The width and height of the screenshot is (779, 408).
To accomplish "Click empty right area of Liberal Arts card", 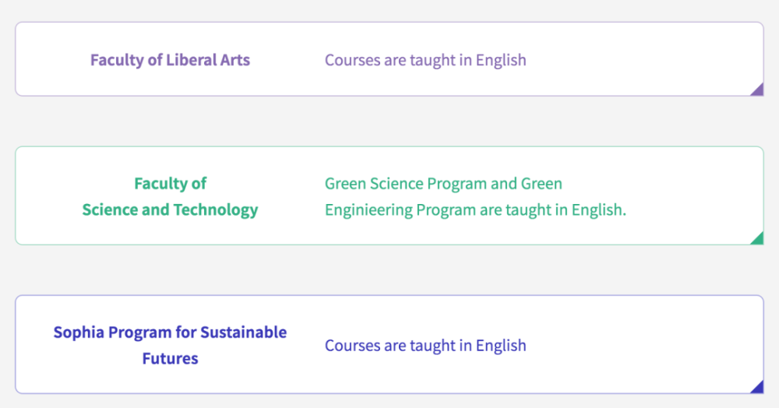I will (641, 59).
